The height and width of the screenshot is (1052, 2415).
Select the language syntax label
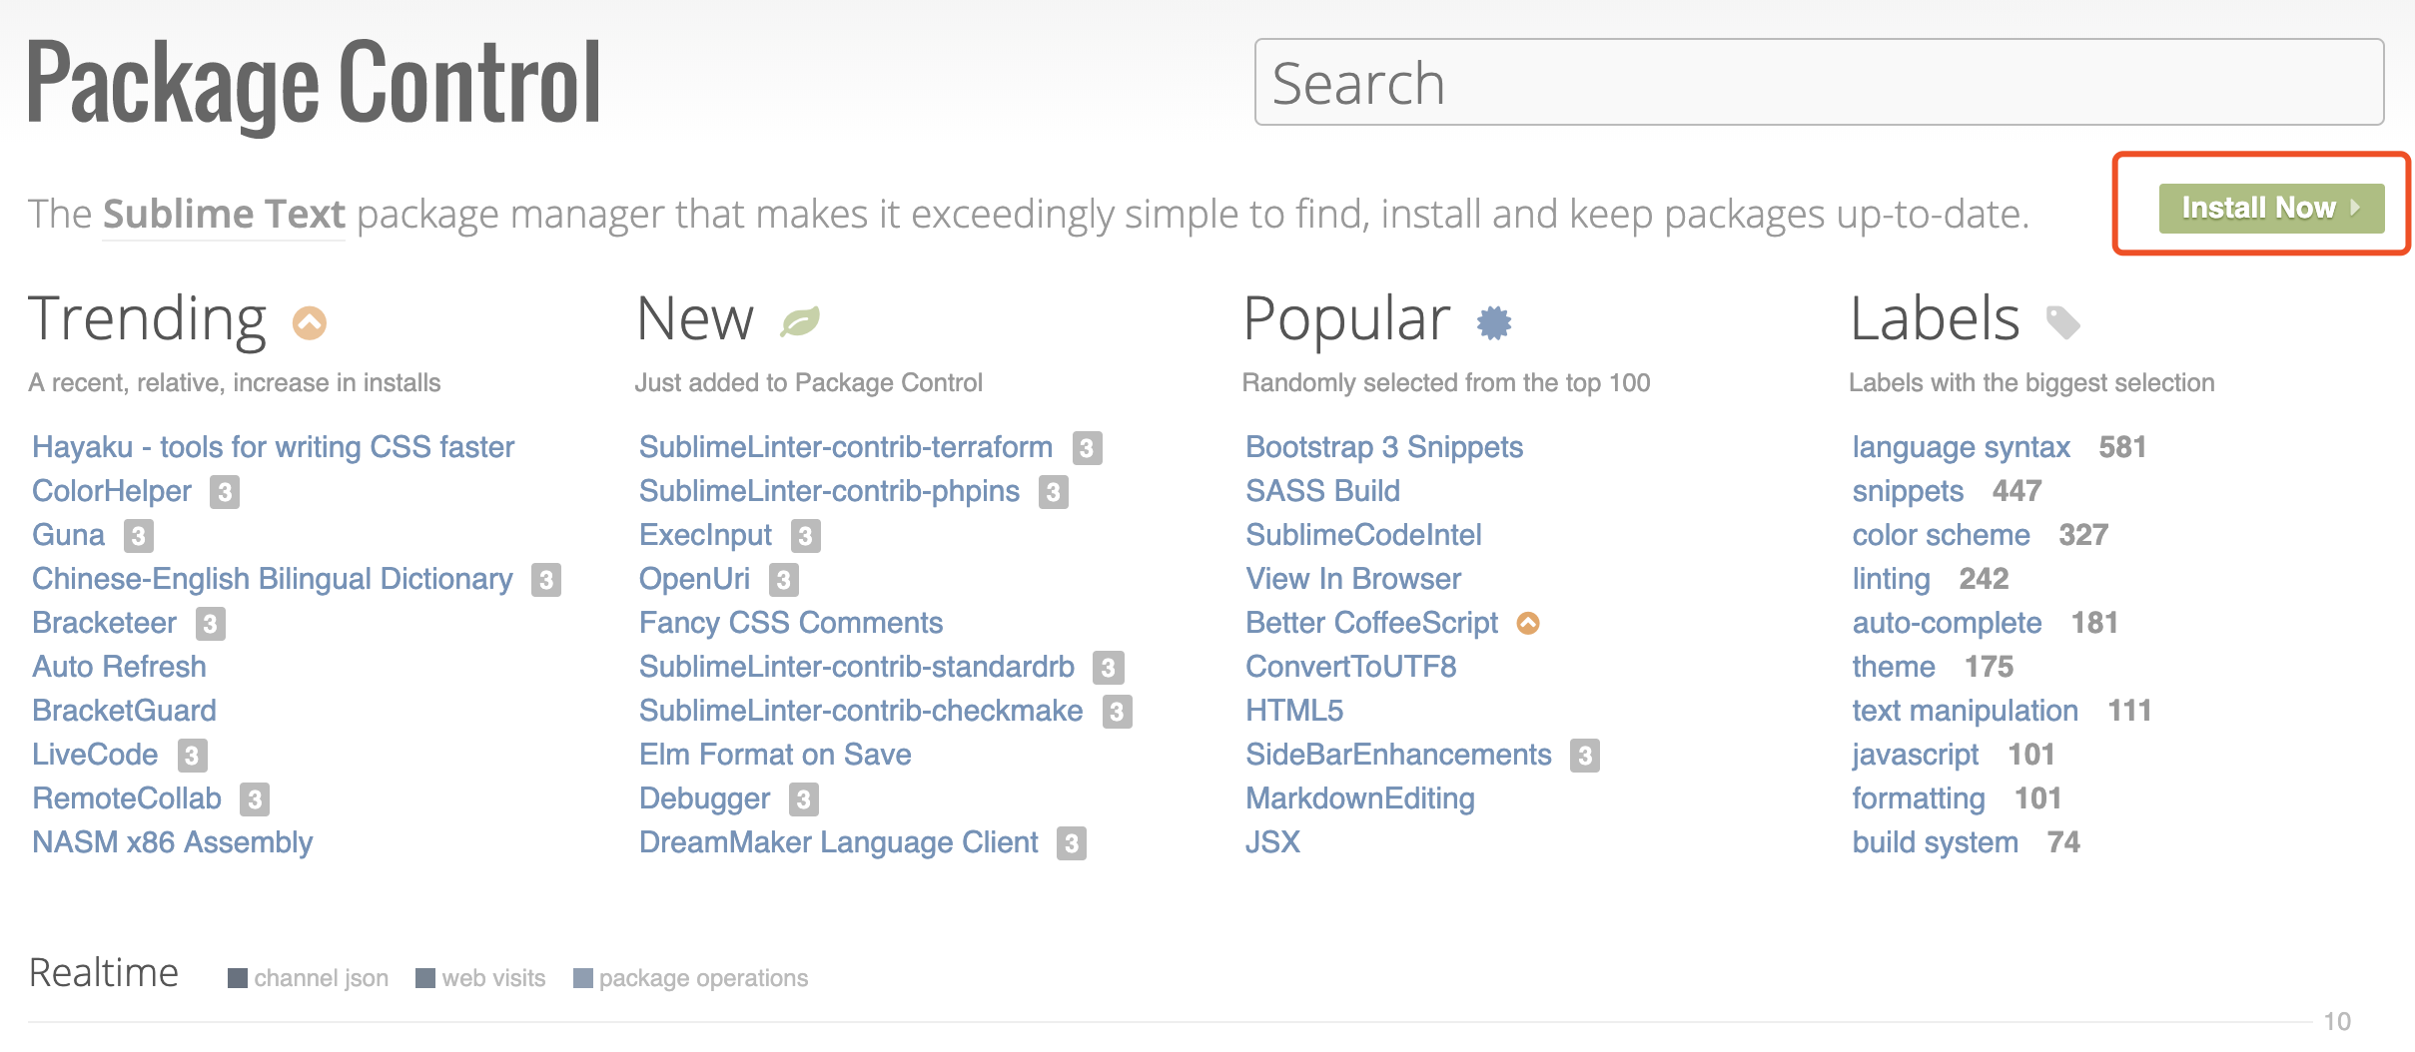(1961, 447)
